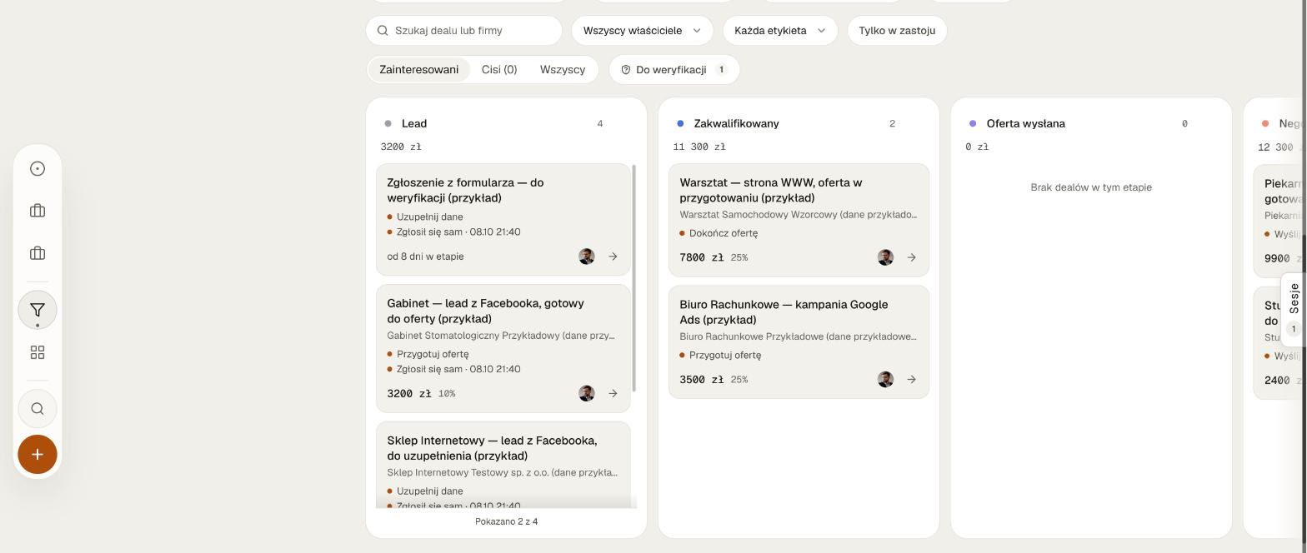
Task: Click Lead column count 4
Action: click(x=600, y=123)
